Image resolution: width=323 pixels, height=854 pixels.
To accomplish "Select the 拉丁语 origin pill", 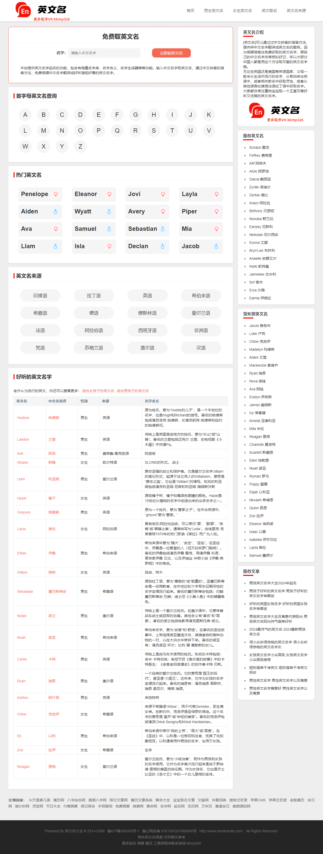I will [x=94, y=296].
